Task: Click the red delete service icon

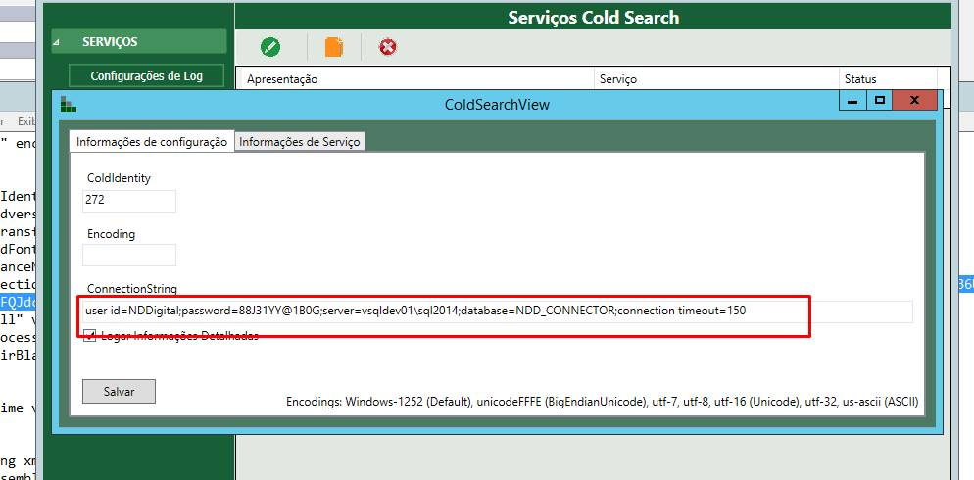Action: (388, 47)
